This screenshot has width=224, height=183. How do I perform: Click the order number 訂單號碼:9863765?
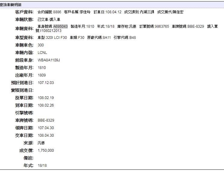pyautogui.click(x=154, y=26)
